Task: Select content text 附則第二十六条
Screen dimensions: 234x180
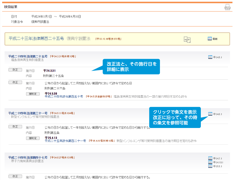Action: point(55,88)
